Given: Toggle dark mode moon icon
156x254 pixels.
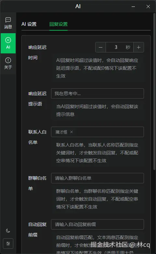Looking at the screenshot, I should coord(8,231).
